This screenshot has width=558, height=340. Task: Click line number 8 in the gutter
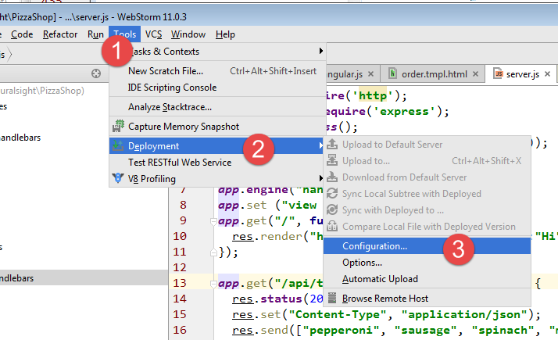click(183, 205)
